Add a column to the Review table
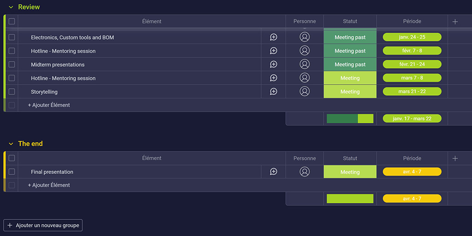This screenshot has height=236, width=472. point(455,22)
